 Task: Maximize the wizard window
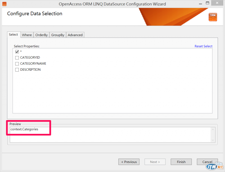point(208,3)
